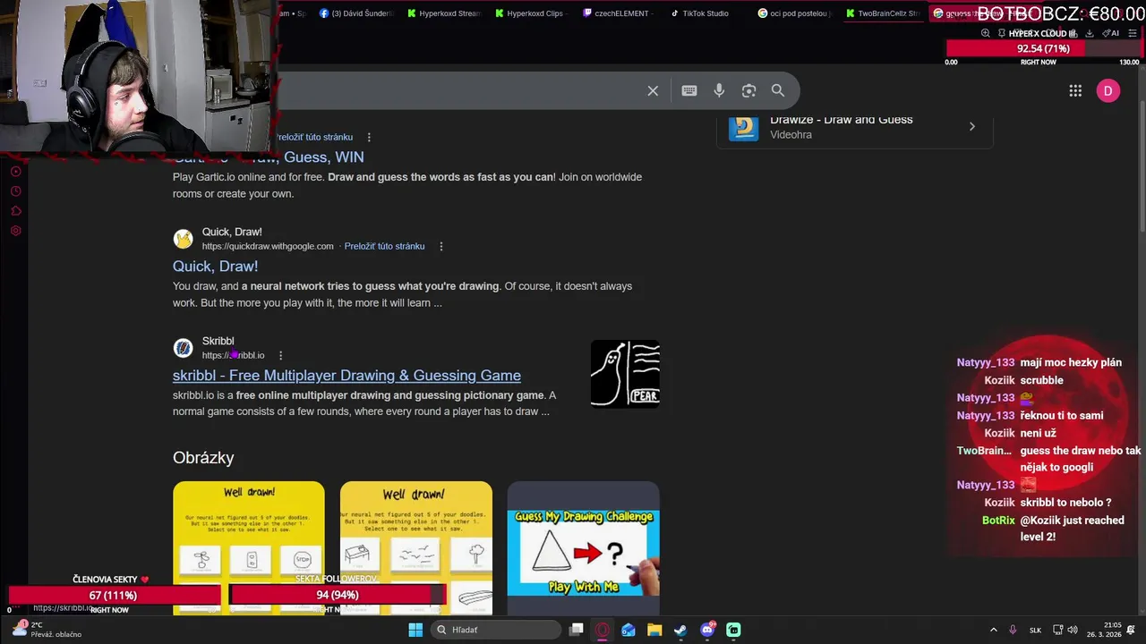
Task: Focus the Google search input field
Action: click(x=457, y=90)
